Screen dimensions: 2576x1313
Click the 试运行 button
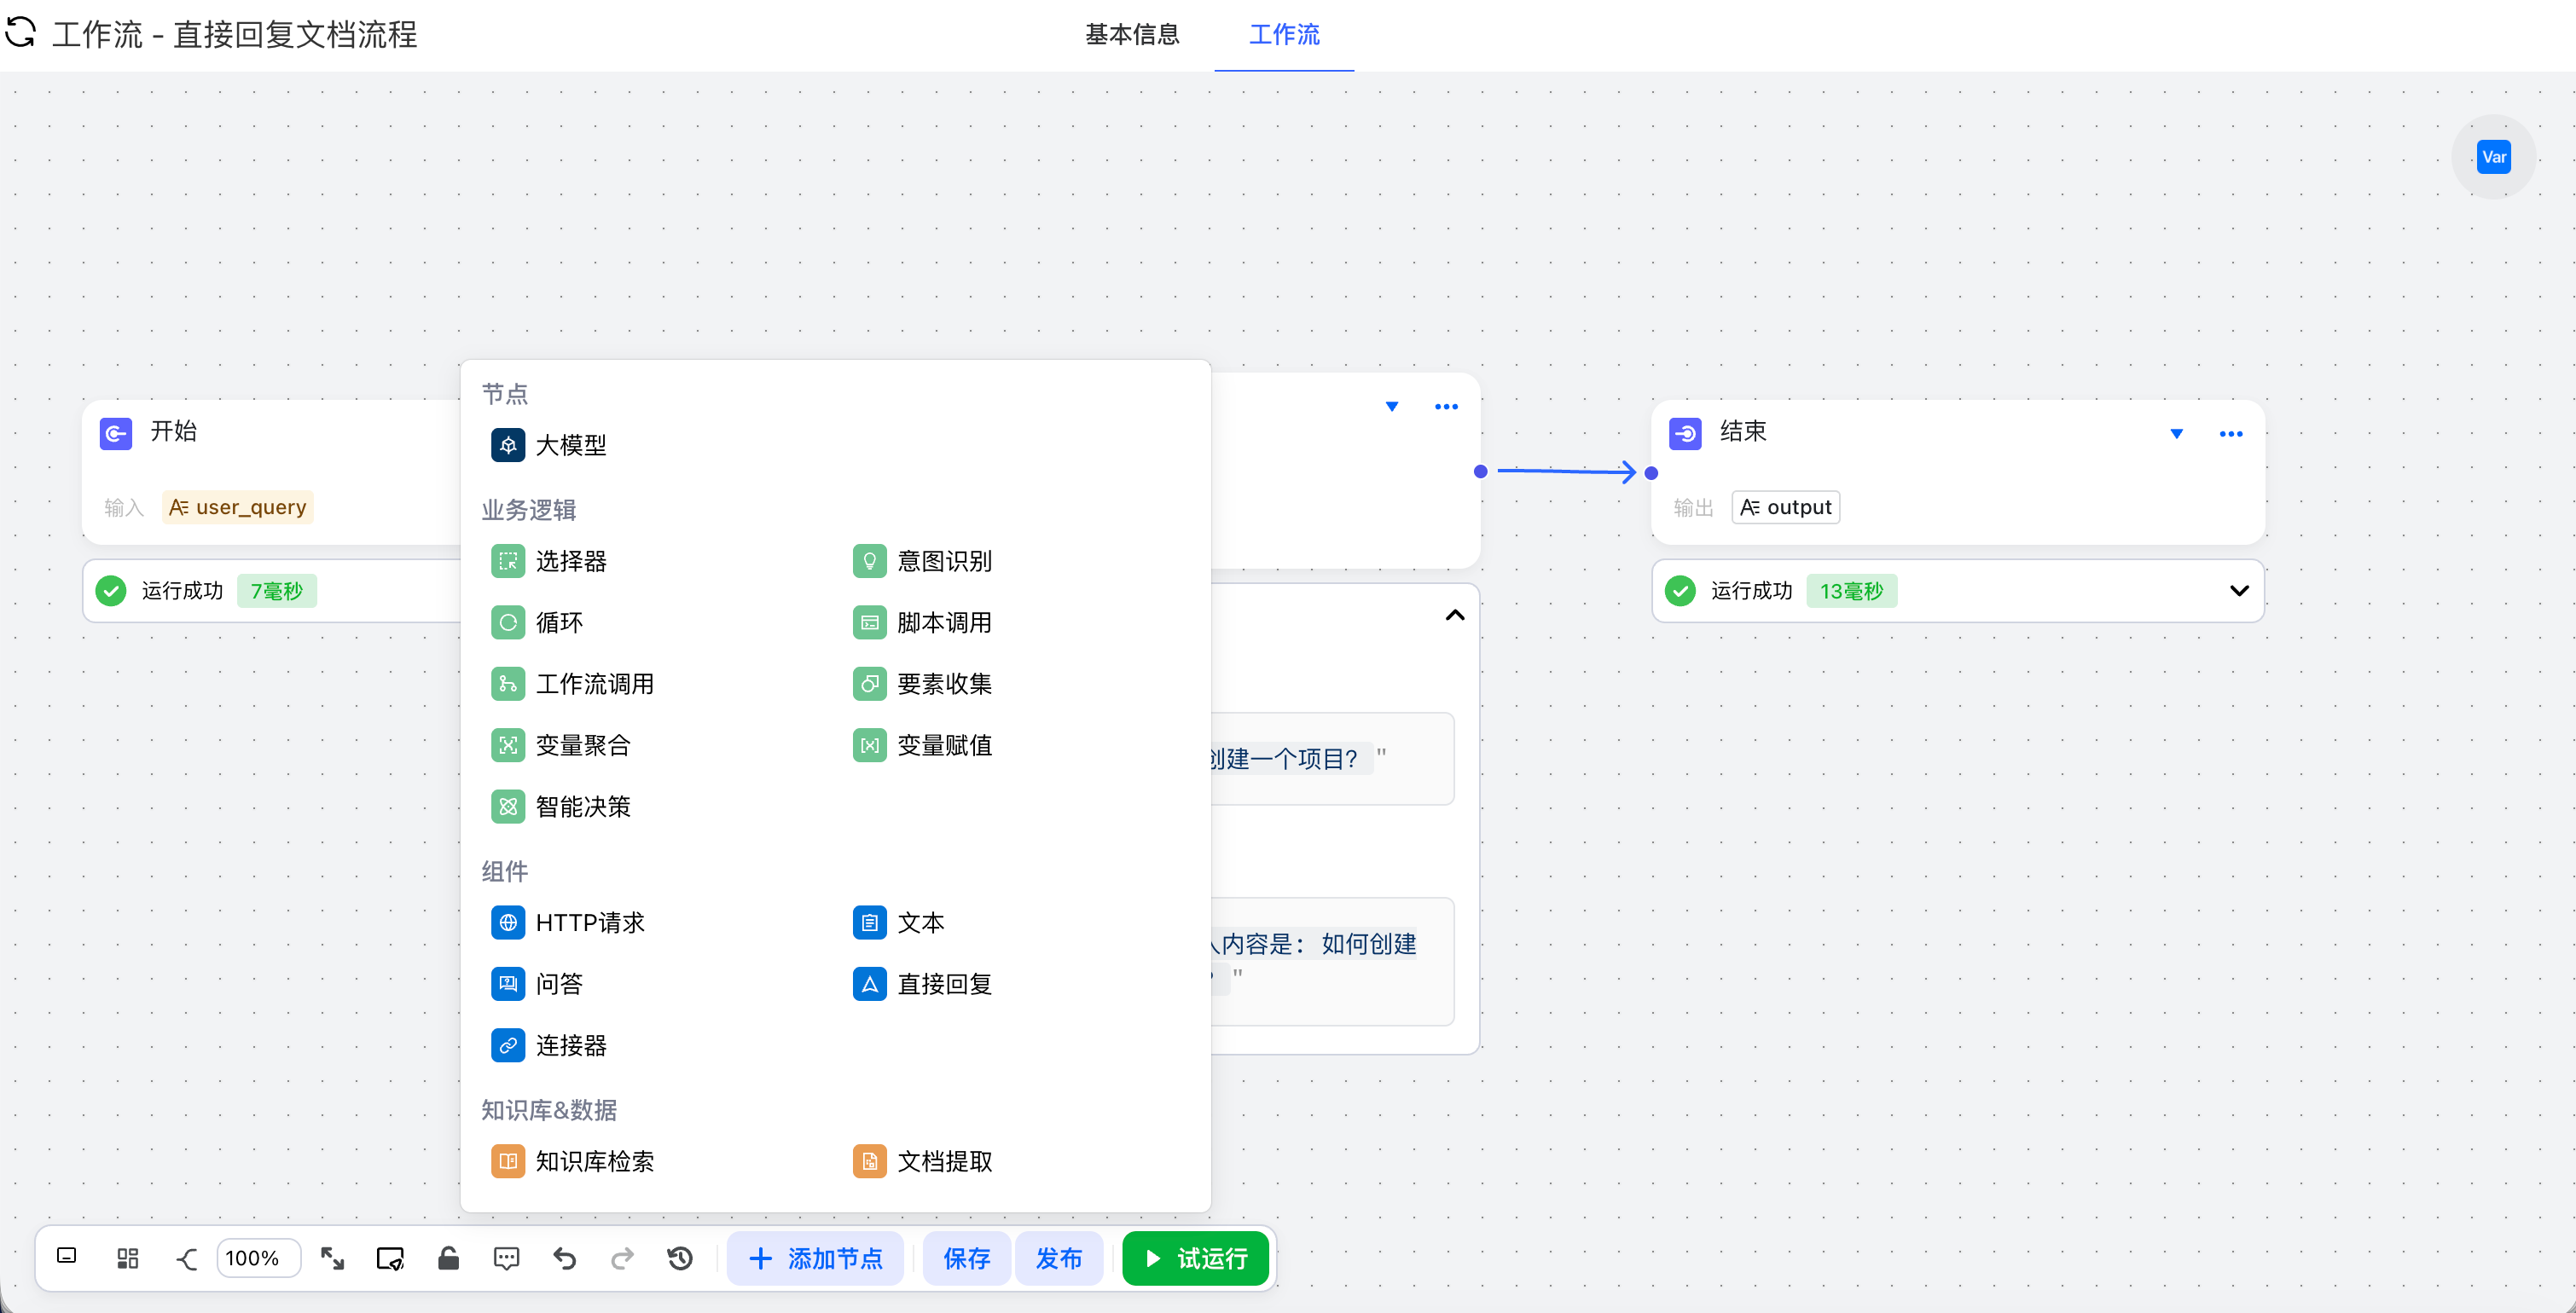click(x=1195, y=1258)
